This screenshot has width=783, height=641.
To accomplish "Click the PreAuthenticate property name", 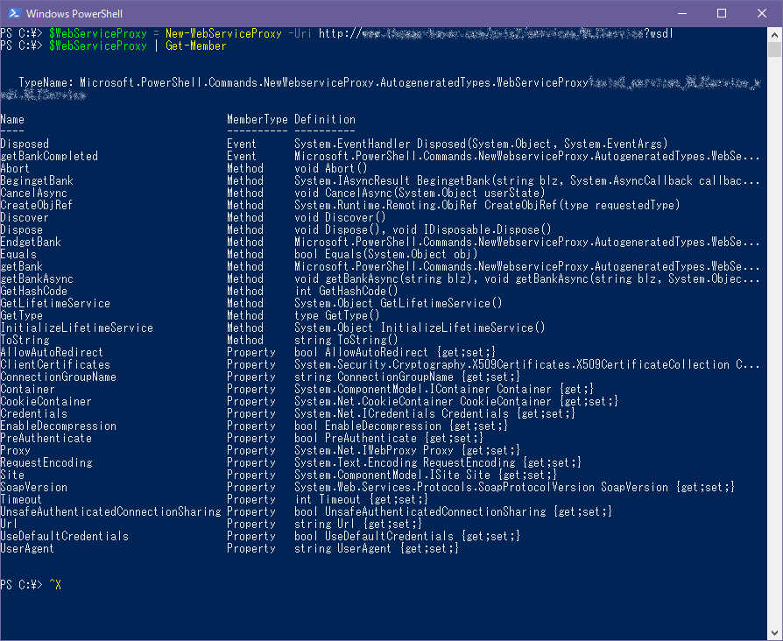I will click(x=46, y=439).
